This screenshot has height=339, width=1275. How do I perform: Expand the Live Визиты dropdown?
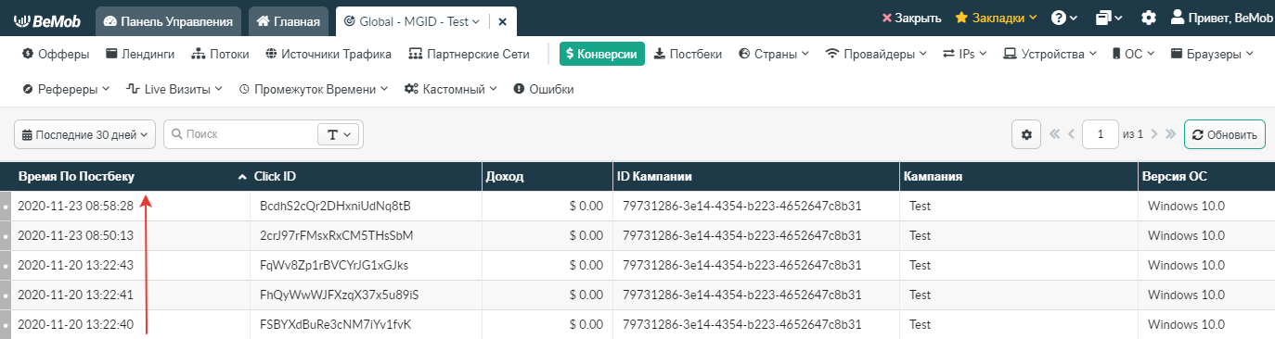point(174,90)
